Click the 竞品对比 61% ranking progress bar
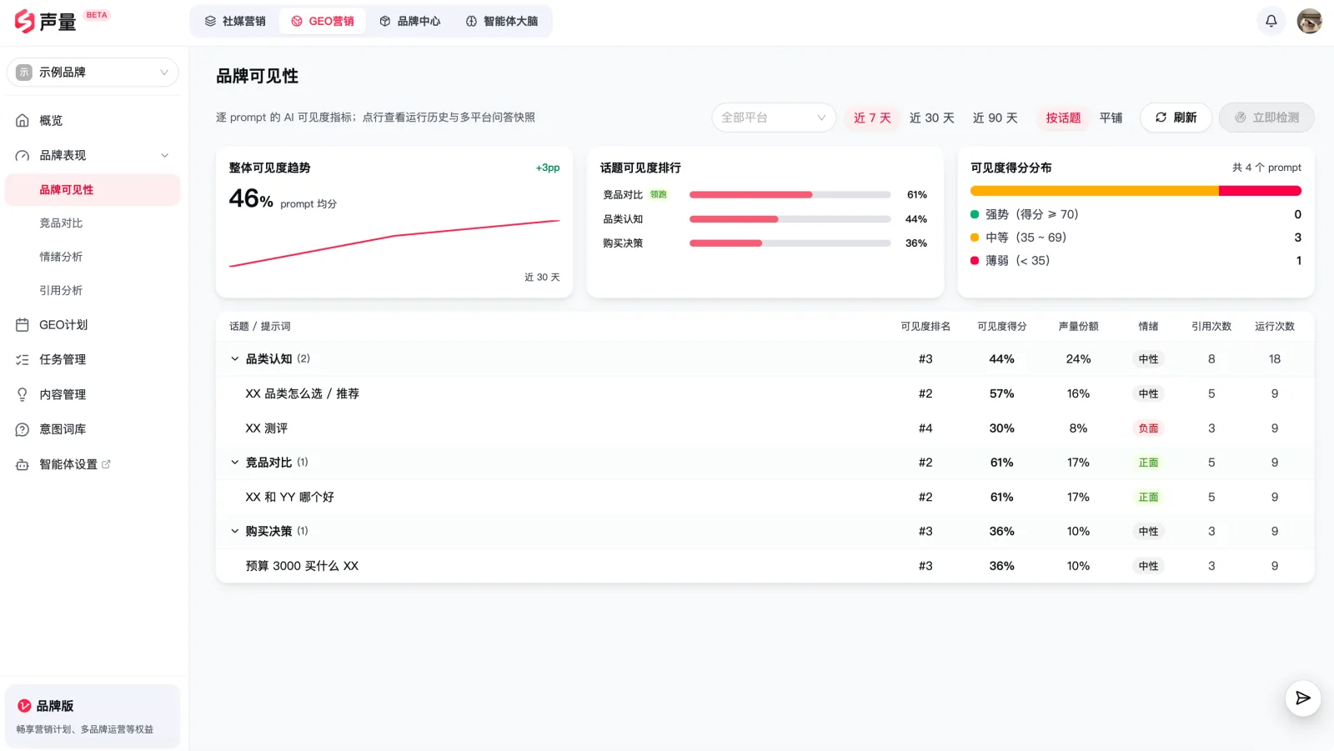Screen dimensions: 1334x751 [790, 195]
